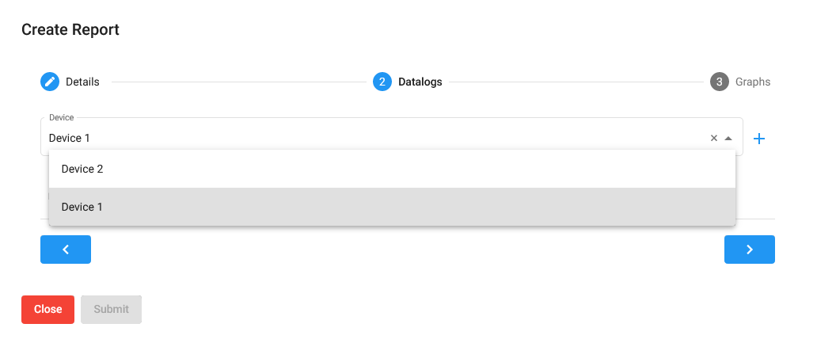The height and width of the screenshot is (339, 817).
Task: Advance using the right chevron button
Action: click(749, 249)
